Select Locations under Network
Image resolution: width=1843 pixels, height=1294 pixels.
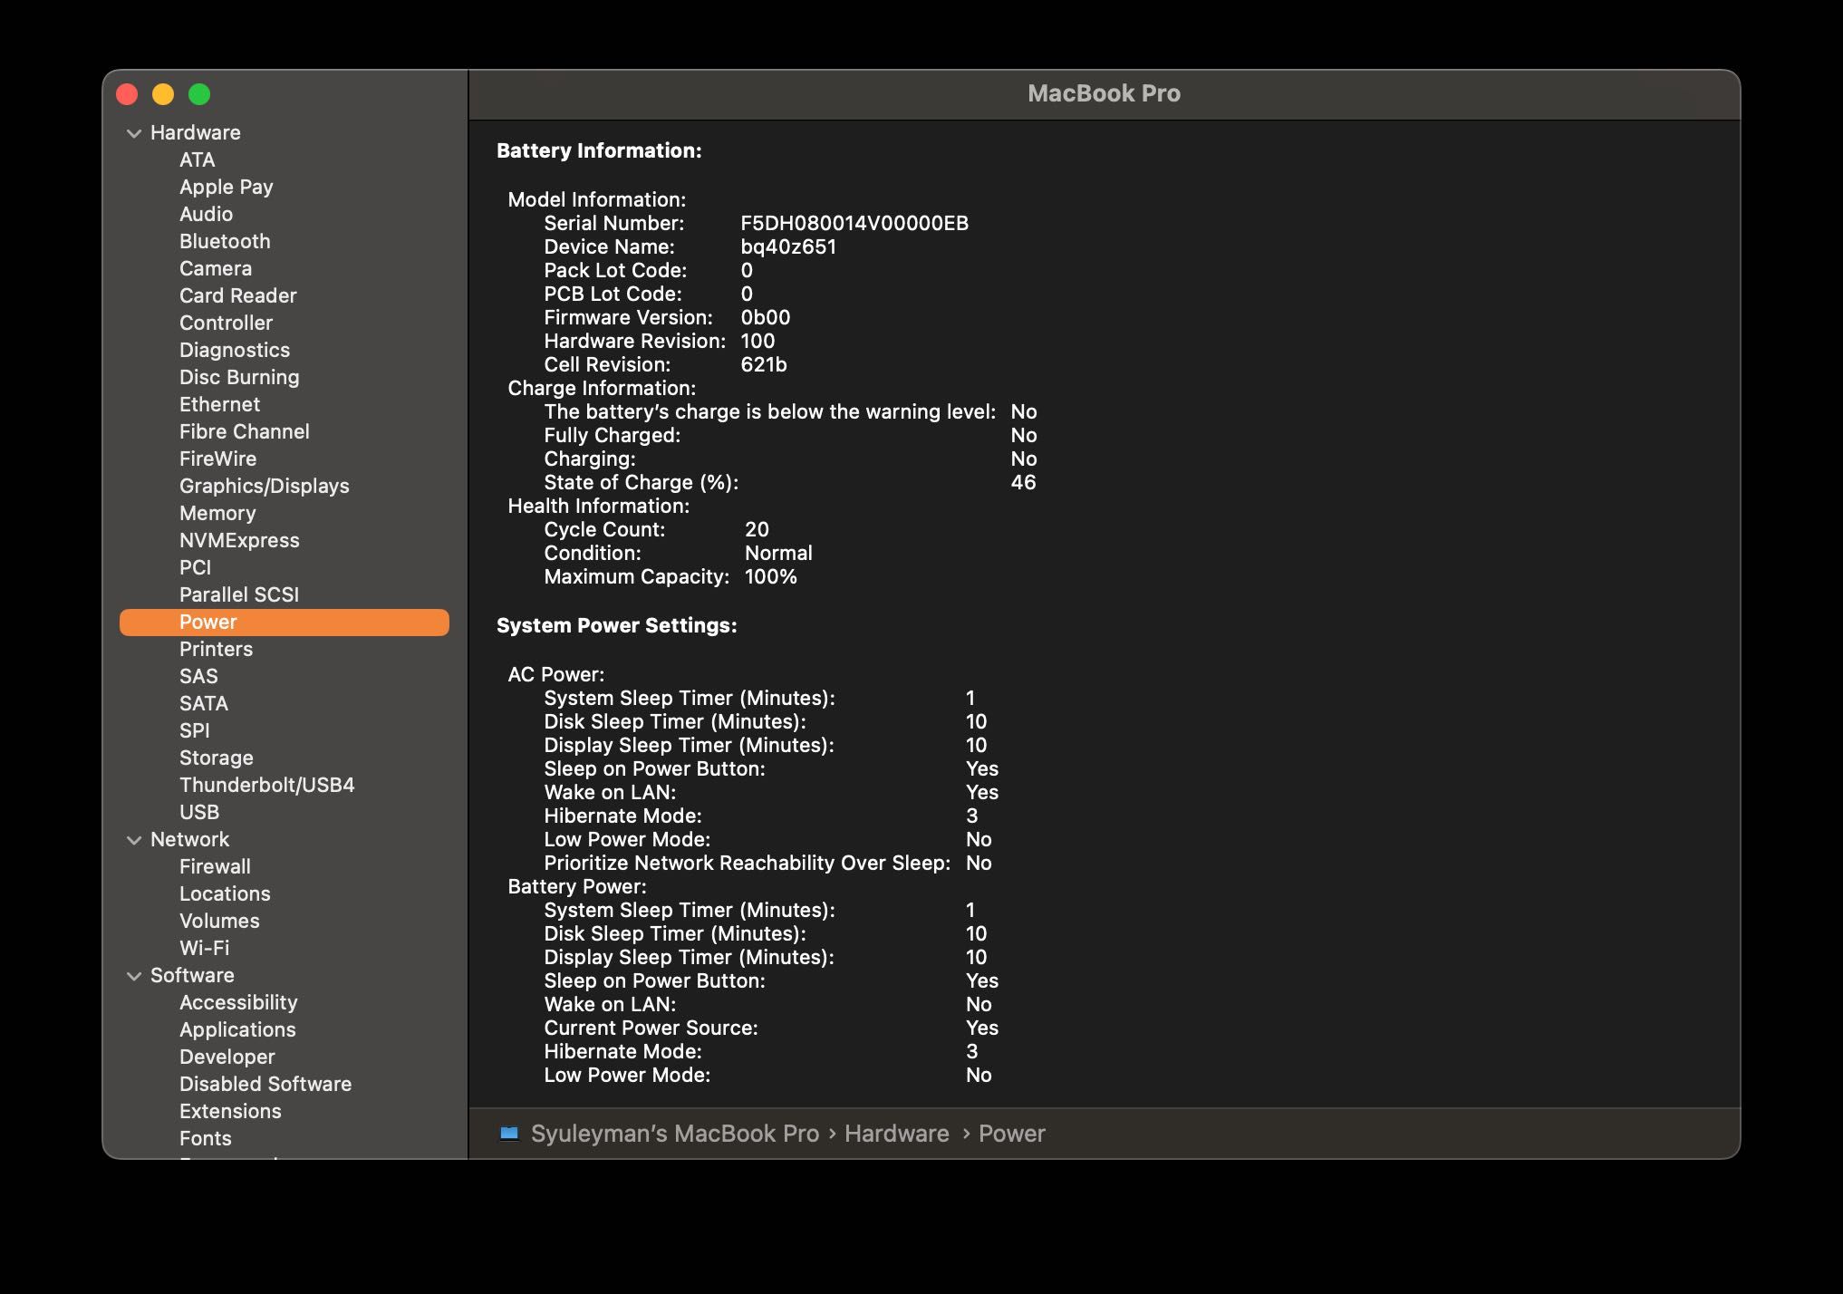(225, 893)
